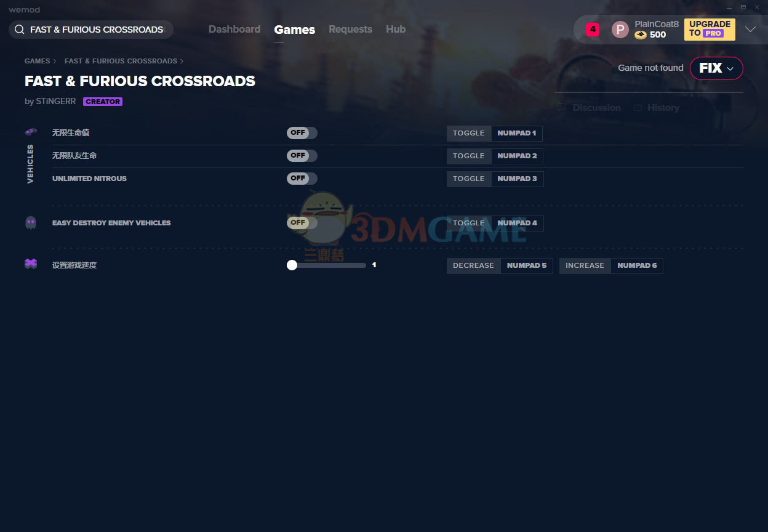768x532 pixels.
Task: Expand the FIX dropdown button
Action: click(716, 68)
